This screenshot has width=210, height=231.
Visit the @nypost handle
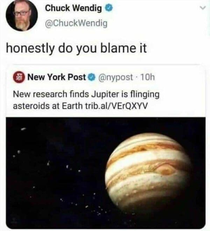coord(115,77)
